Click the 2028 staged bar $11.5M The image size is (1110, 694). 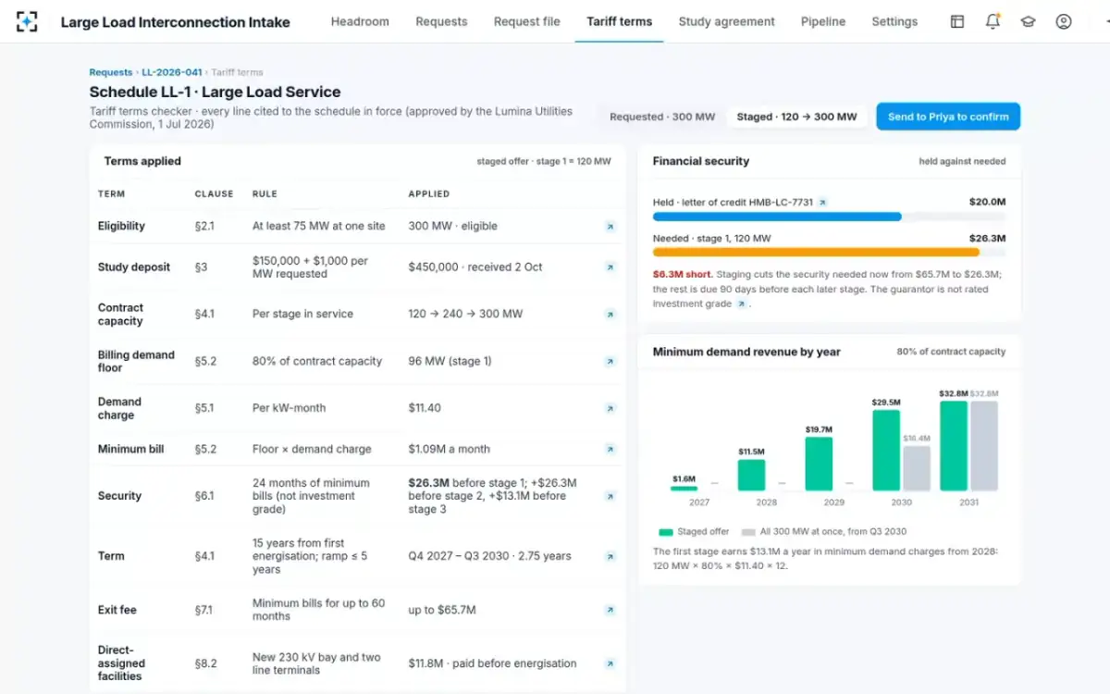point(751,475)
